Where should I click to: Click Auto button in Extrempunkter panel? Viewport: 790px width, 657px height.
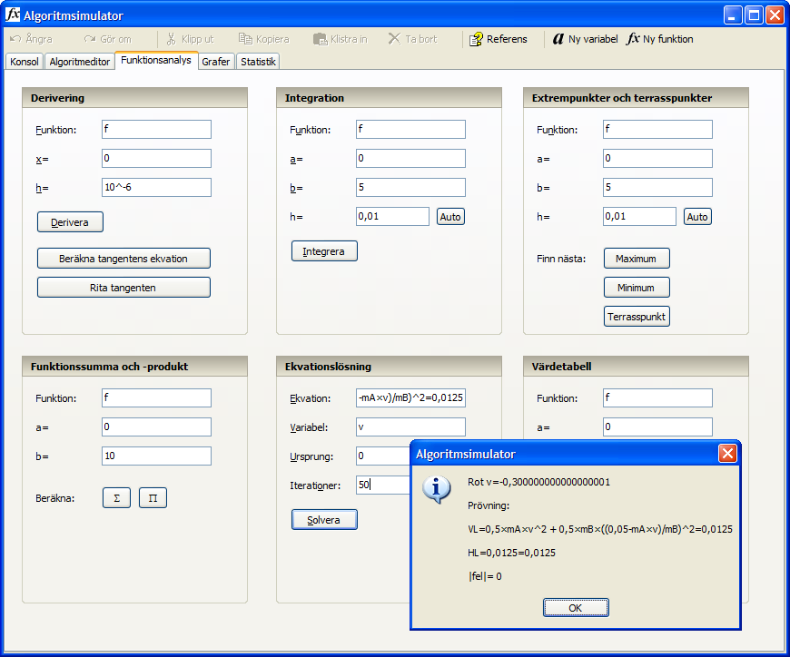point(697,217)
